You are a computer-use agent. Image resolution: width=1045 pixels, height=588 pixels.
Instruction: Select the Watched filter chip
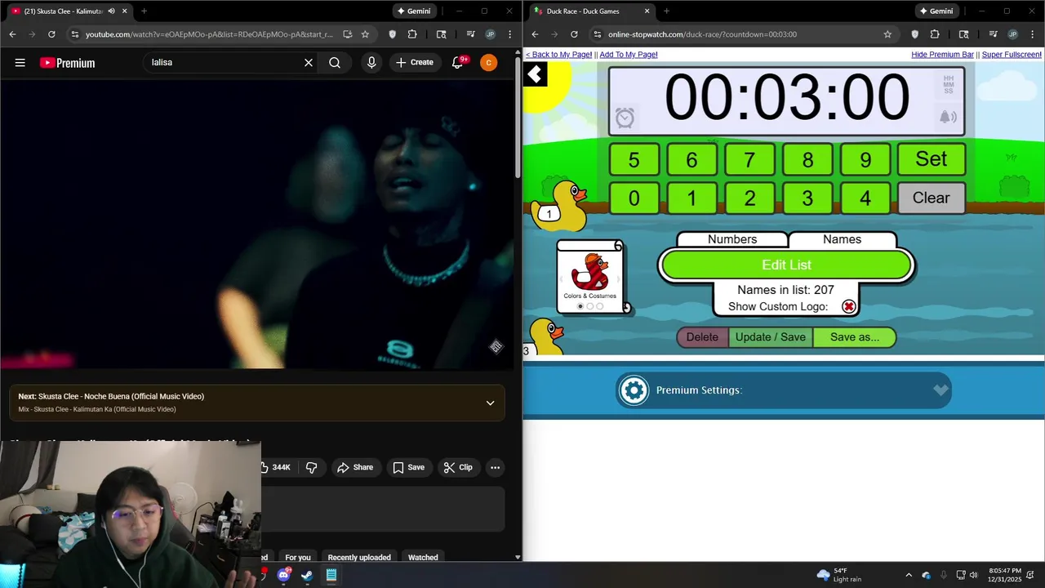click(423, 557)
